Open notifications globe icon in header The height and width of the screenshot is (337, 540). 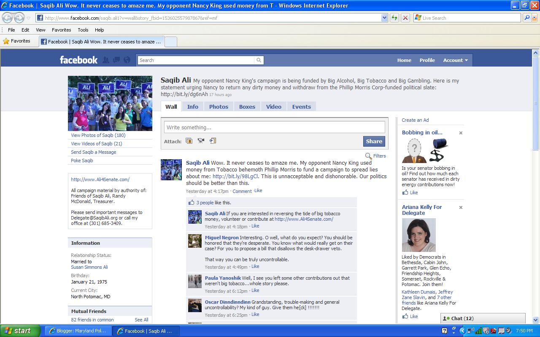(127, 60)
